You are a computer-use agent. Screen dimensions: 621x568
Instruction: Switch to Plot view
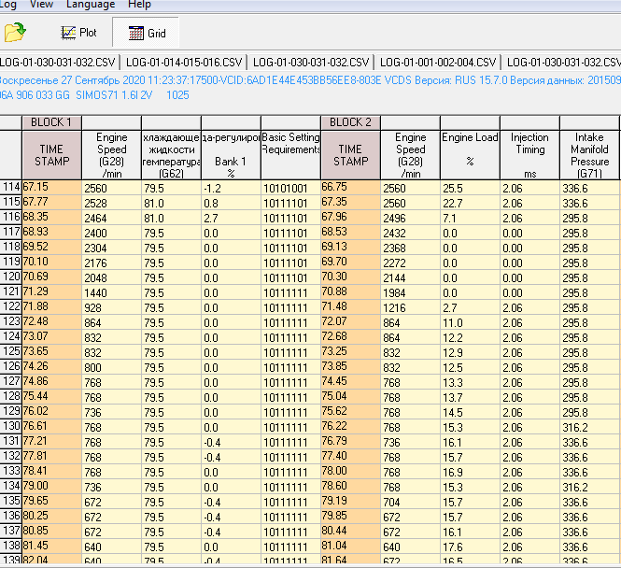(78, 33)
